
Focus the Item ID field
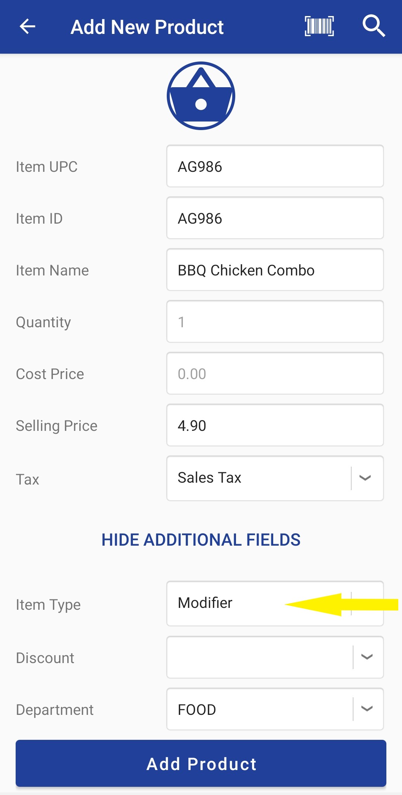point(275,218)
